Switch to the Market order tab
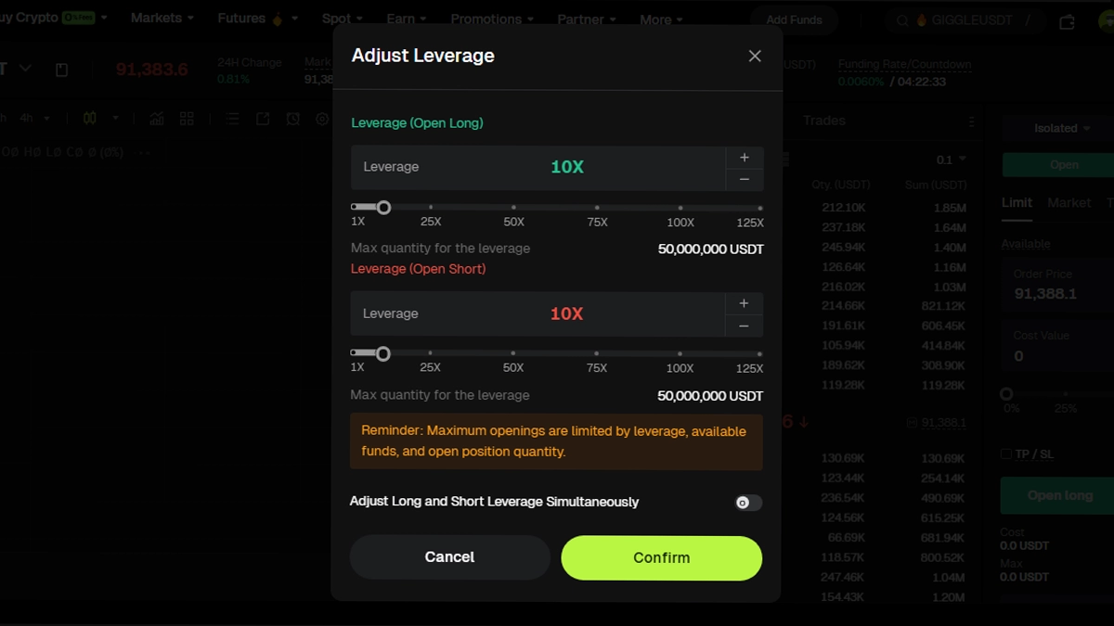This screenshot has height=626, width=1114. coord(1069,202)
